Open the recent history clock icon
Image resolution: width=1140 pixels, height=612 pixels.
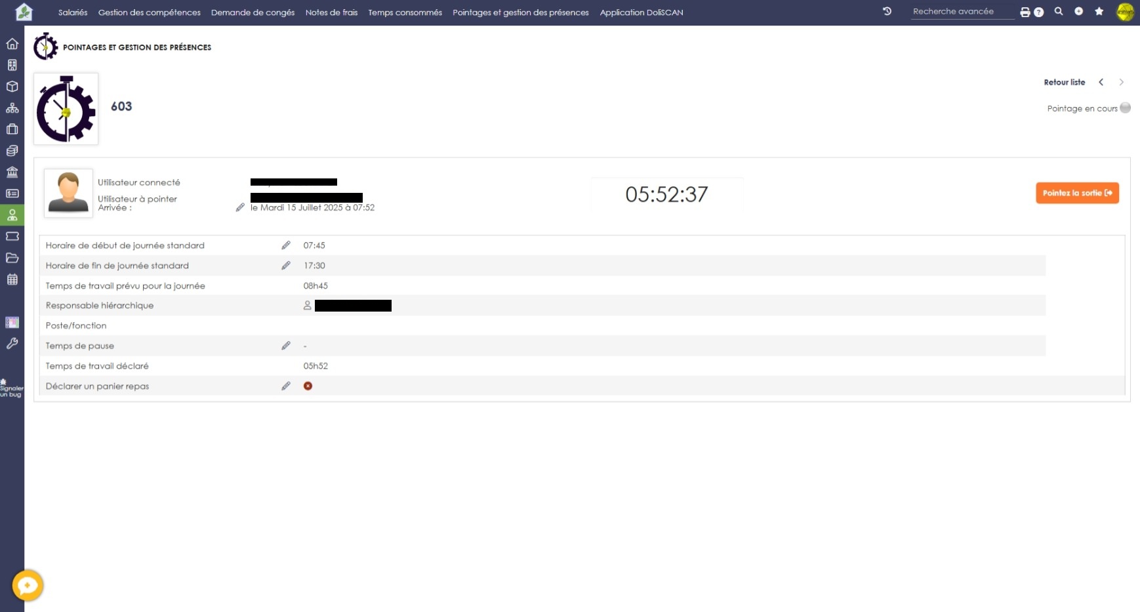click(x=887, y=11)
